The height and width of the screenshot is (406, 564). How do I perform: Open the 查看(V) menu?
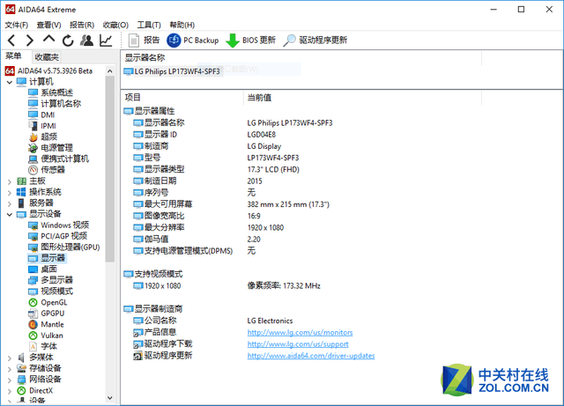coord(48,25)
